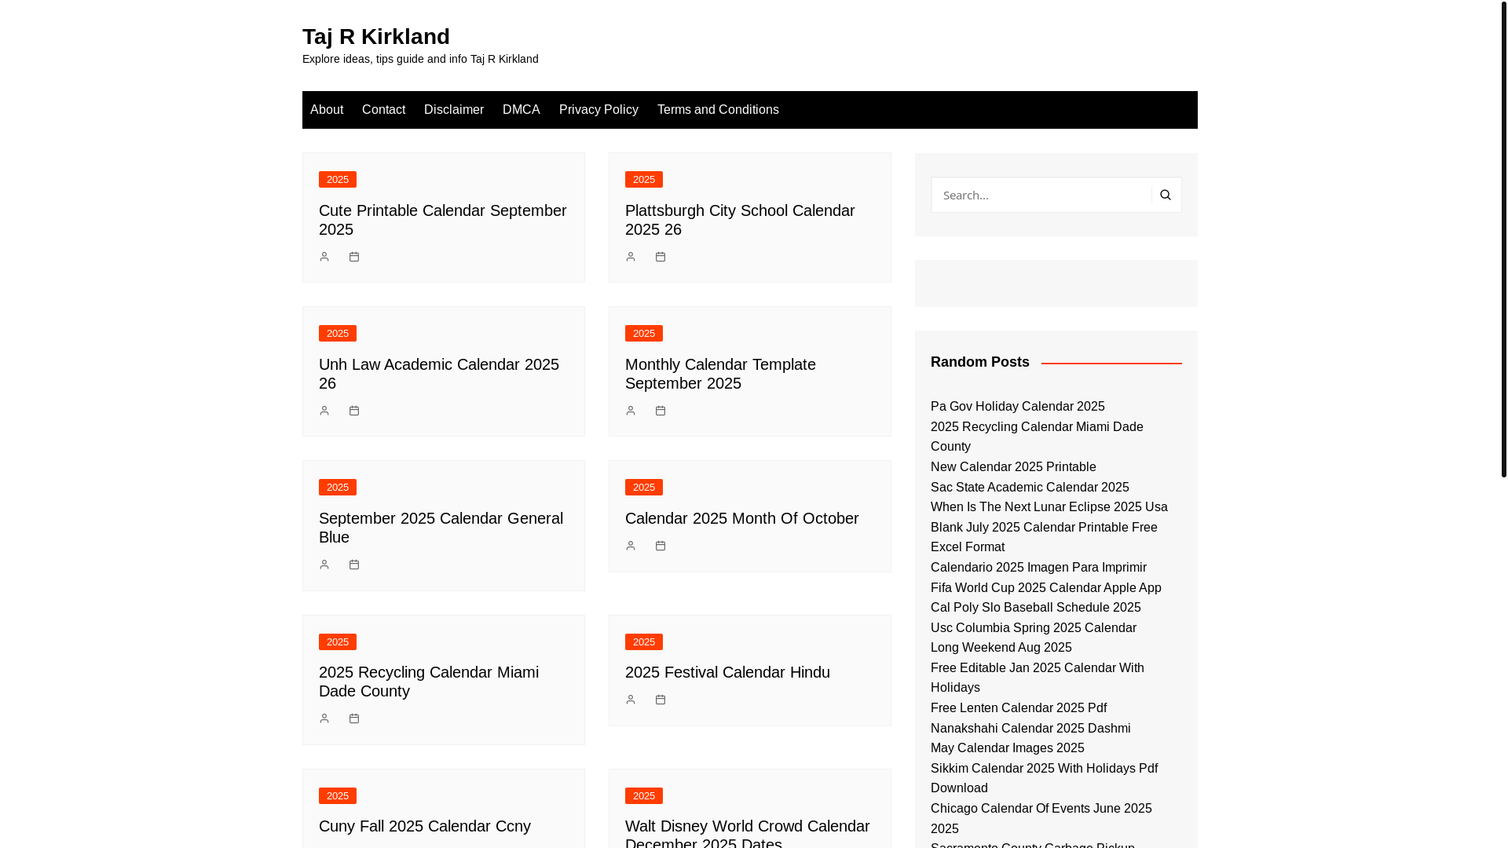Click date icon under Calendar 2025 Month Of October

(661, 546)
